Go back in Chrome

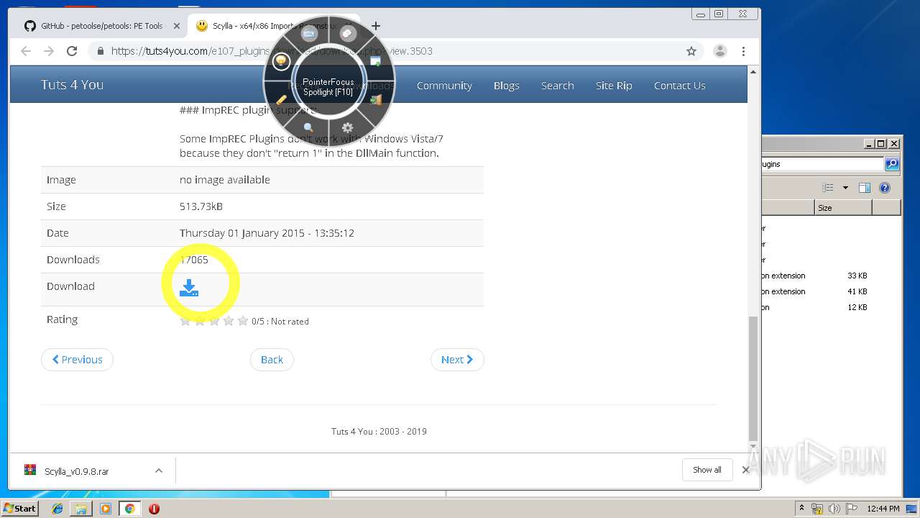click(26, 51)
